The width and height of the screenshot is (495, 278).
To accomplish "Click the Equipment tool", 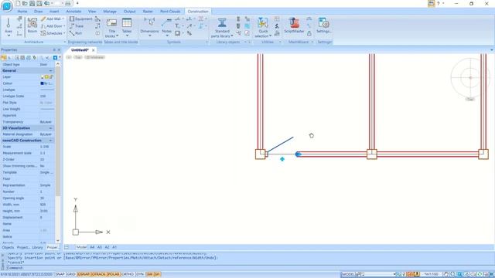I will pyautogui.click(x=80, y=19).
